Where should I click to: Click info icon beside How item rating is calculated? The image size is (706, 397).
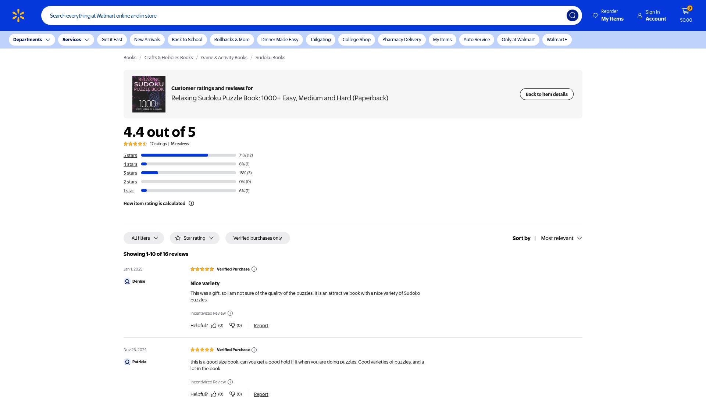[x=191, y=203]
